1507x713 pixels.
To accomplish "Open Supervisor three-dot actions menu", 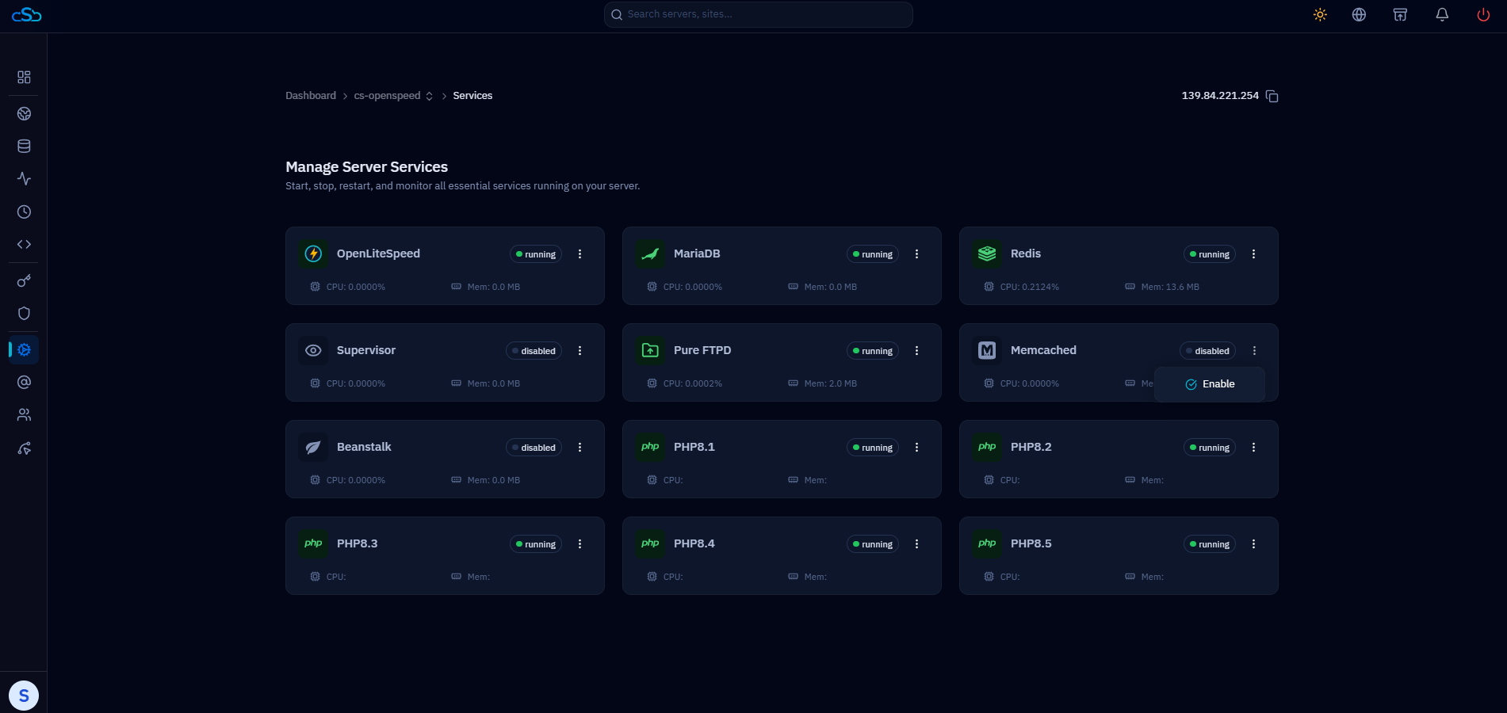I will [579, 350].
